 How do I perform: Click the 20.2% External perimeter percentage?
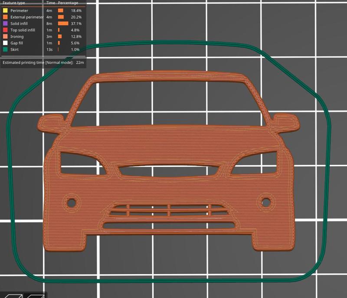coord(76,17)
